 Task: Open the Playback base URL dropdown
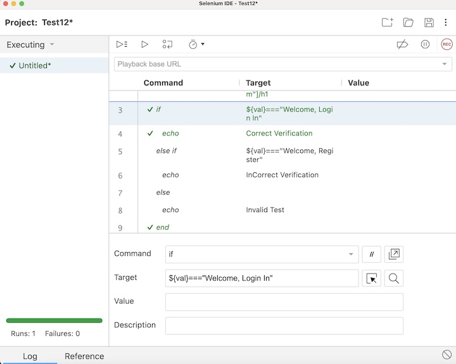tap(445, 64)
